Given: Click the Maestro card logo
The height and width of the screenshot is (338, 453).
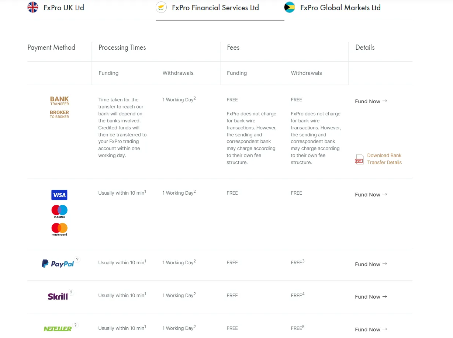Looking at the screenshot, I should 59,212.
